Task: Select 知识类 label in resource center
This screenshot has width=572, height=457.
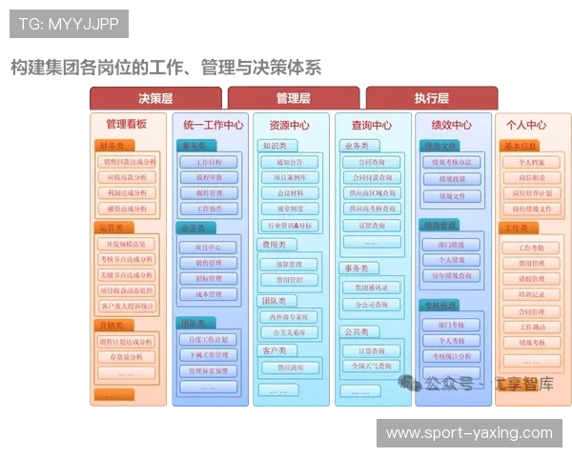Action: (x=277, y=146)
